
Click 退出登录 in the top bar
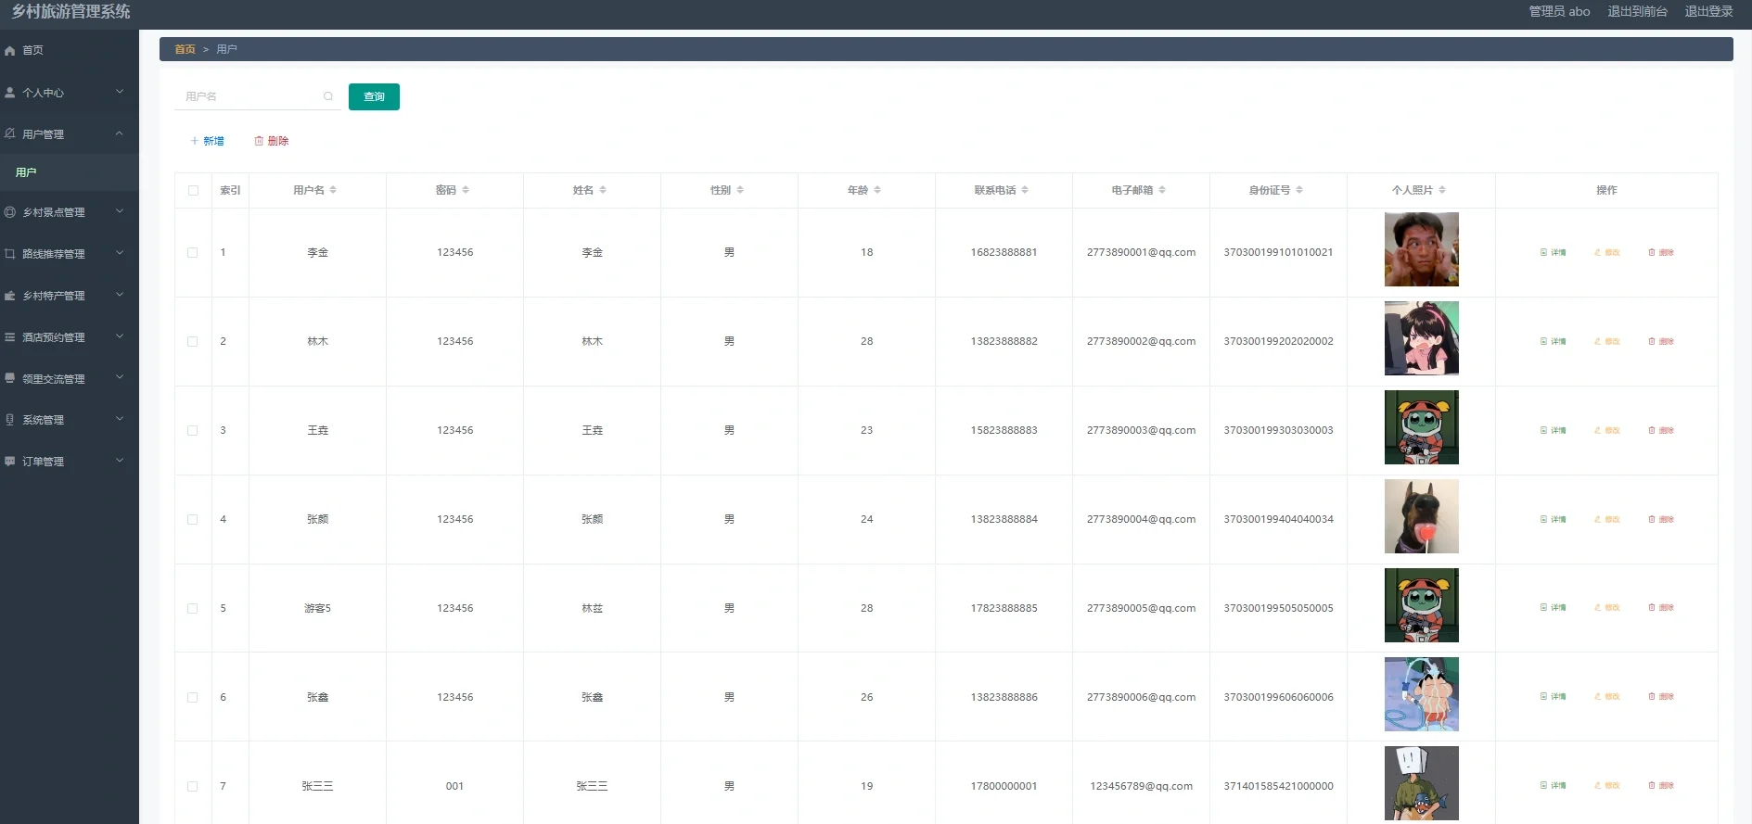pos(1708,11)
